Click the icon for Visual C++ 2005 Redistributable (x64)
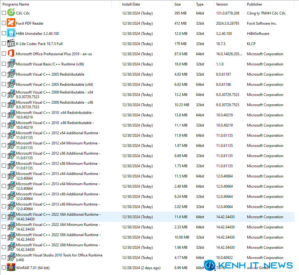The width and height of the screenshot is (299, 275). pyautogui.click(x=11, y=84)
